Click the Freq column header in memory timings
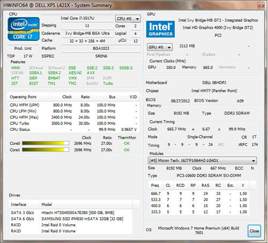268x243 pixels. [x=156, y=185]
